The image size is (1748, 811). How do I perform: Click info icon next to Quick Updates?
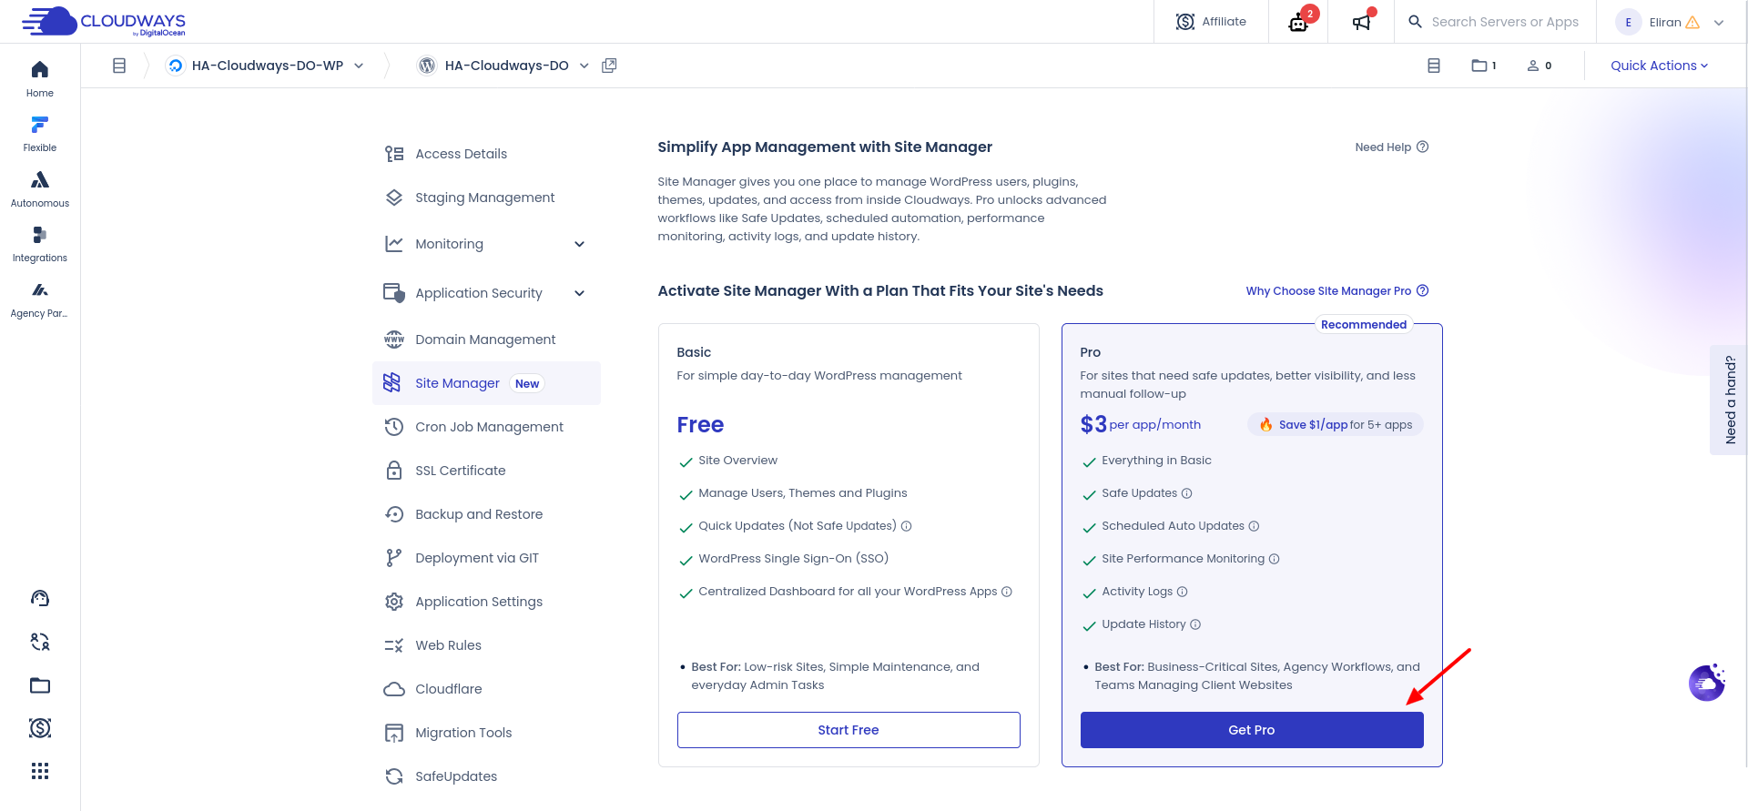pyautogui.click(x=907, y=526)
